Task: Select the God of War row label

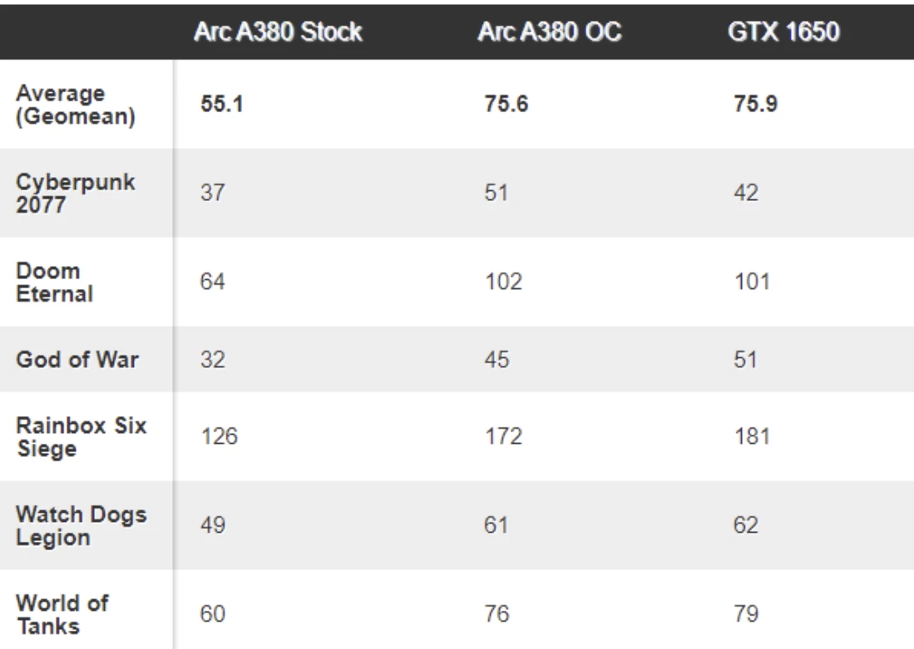Action: pyautogui.click(x=77, y=360)
